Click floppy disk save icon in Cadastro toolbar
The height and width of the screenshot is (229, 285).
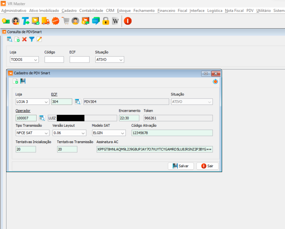pyautogui.click(x=23, y=81)
